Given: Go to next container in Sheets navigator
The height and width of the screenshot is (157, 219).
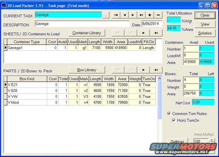Looking at the screenshot, I should tap(143, 33).
